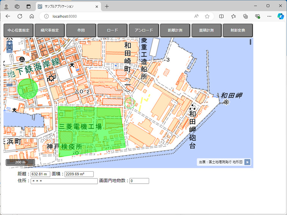Go back in the browser
This screenshot has height=215, width=287.
tap(8, 16)
